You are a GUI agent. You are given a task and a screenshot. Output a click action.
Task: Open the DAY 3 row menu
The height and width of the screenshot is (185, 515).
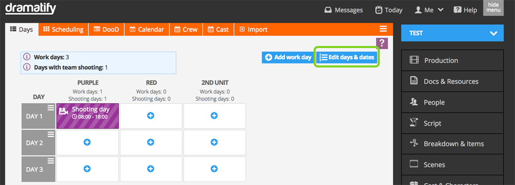click(51, 161)
